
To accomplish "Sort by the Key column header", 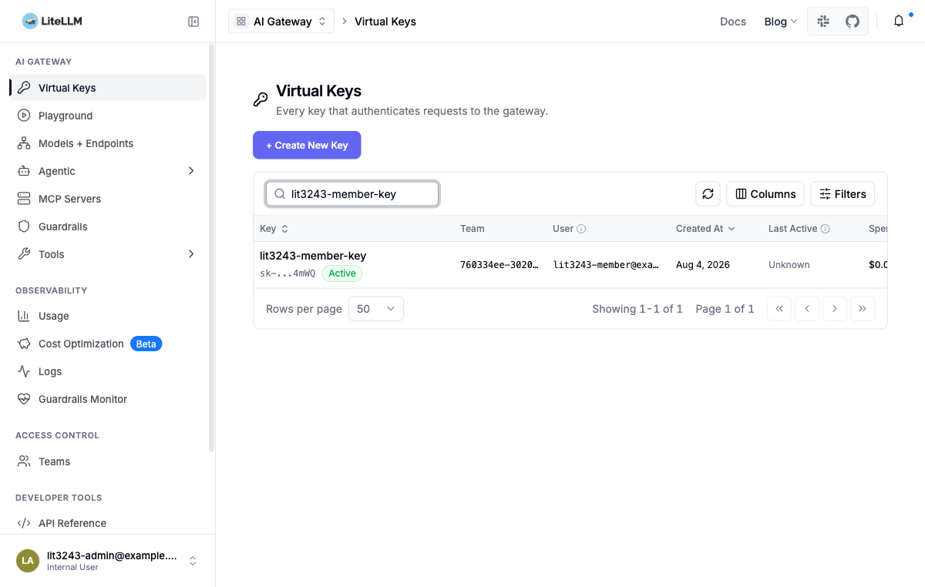I will pos(274,229).
